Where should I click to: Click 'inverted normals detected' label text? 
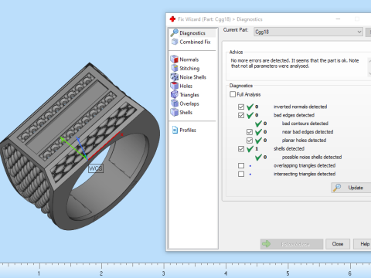click(x=300, y=107)
